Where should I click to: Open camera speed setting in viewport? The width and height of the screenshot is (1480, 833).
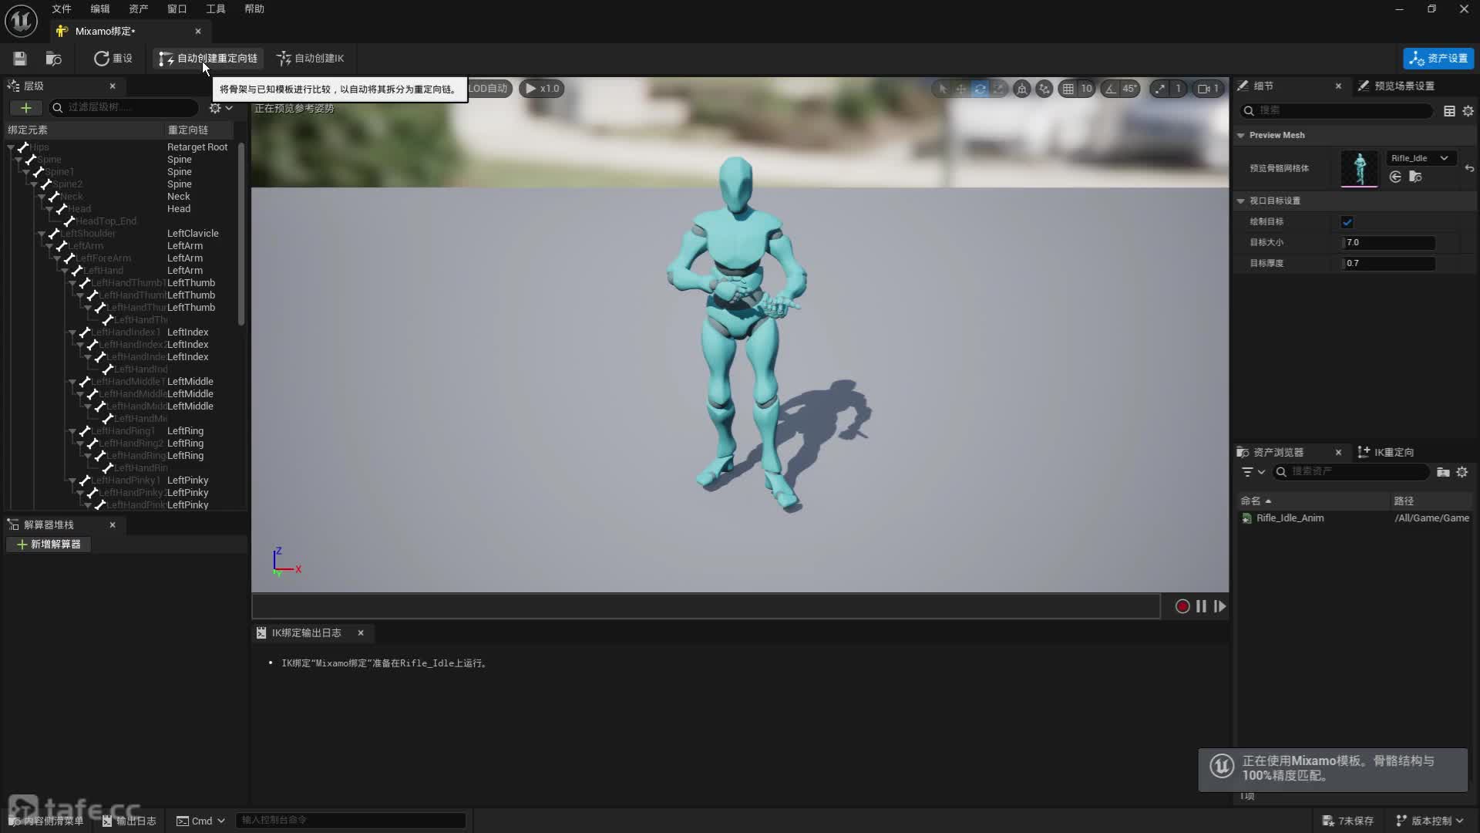click(x=1207, y=89)
